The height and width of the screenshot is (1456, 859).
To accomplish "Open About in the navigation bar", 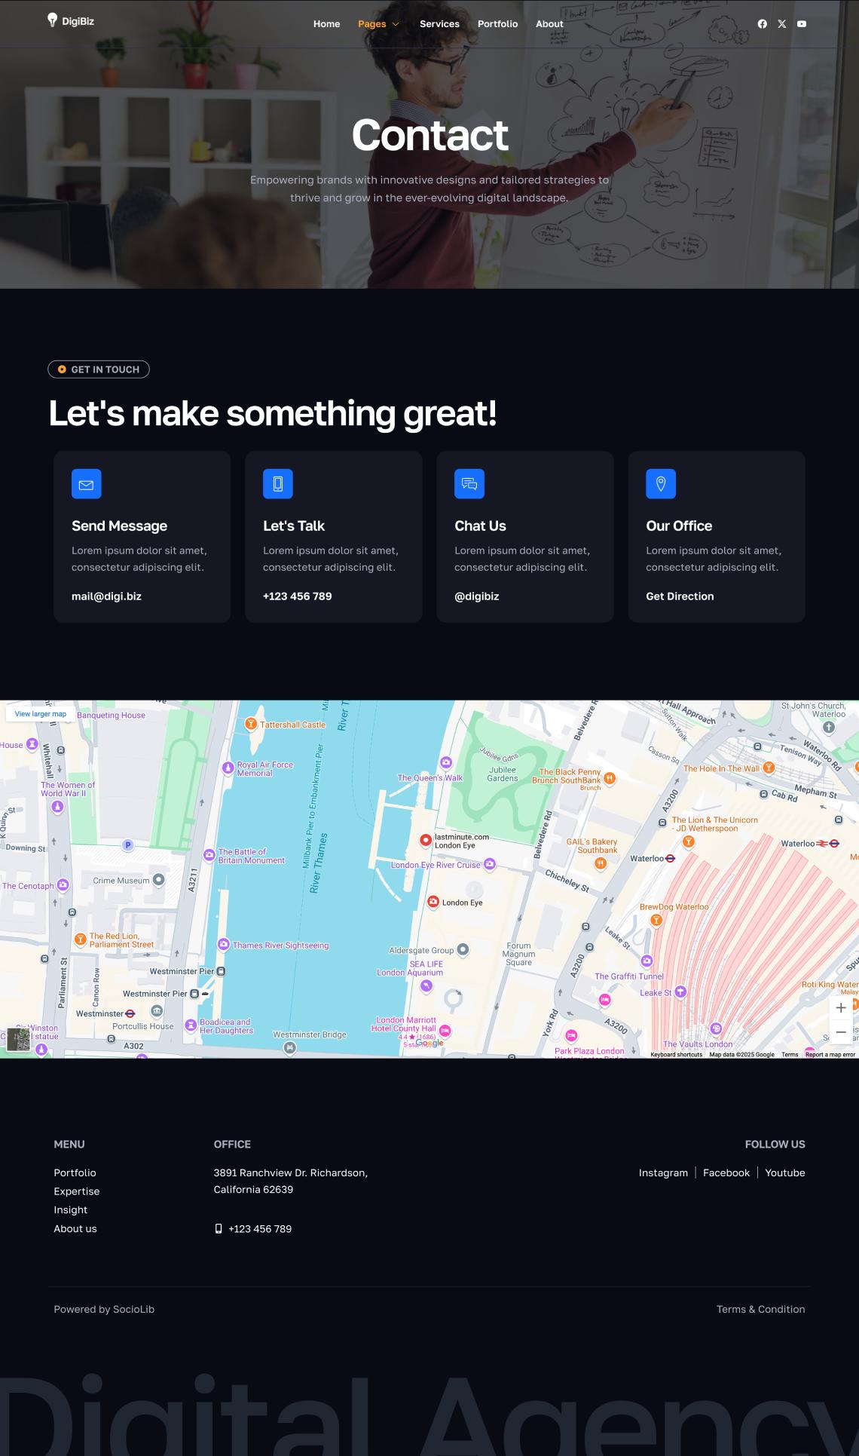I will [x=549, y=24].
